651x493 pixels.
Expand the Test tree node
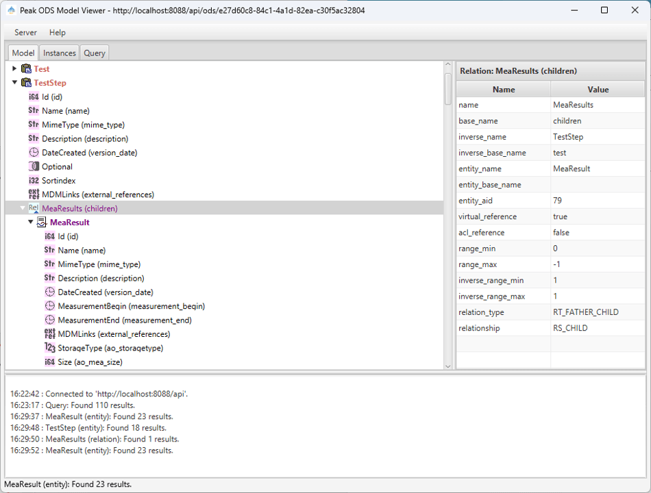(x=14, y=69)
